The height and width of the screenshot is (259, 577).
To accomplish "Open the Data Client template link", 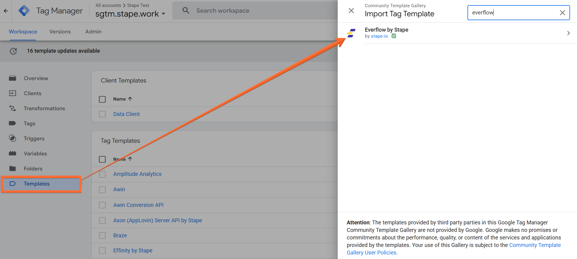I will click(x=126, y=114).
